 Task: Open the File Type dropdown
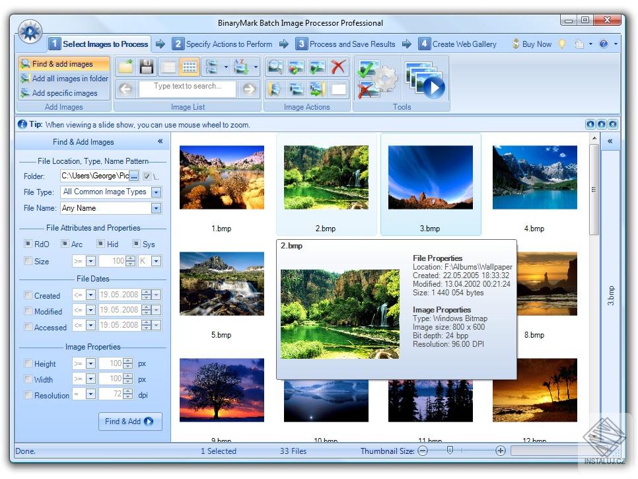(157, 192)
